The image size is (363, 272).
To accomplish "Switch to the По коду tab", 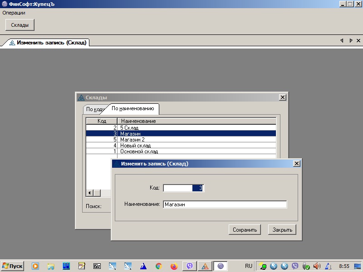I will pos(94,109).
